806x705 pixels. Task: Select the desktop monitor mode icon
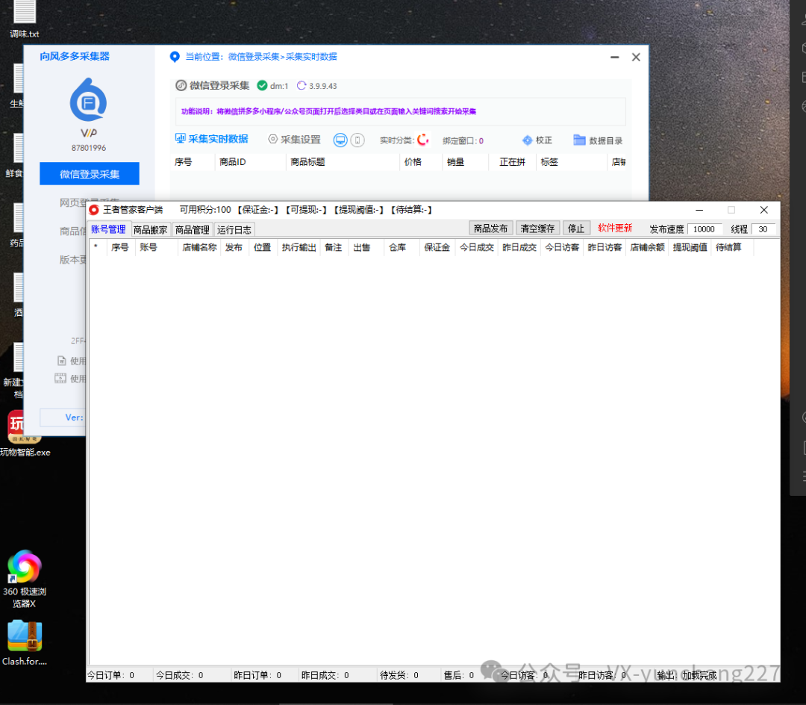click(340, 140)
